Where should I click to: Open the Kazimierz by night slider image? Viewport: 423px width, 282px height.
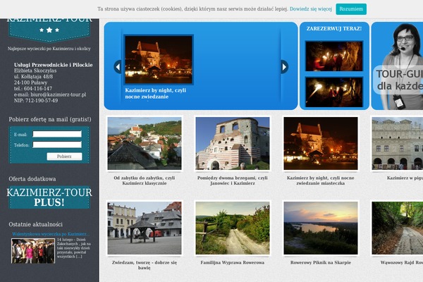[159, 59]
